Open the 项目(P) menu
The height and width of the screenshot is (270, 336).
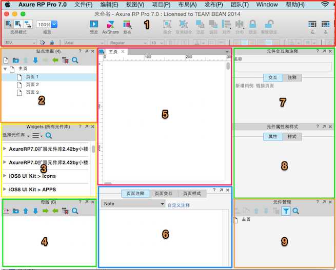pyautogui.click(x=161, y=5)
